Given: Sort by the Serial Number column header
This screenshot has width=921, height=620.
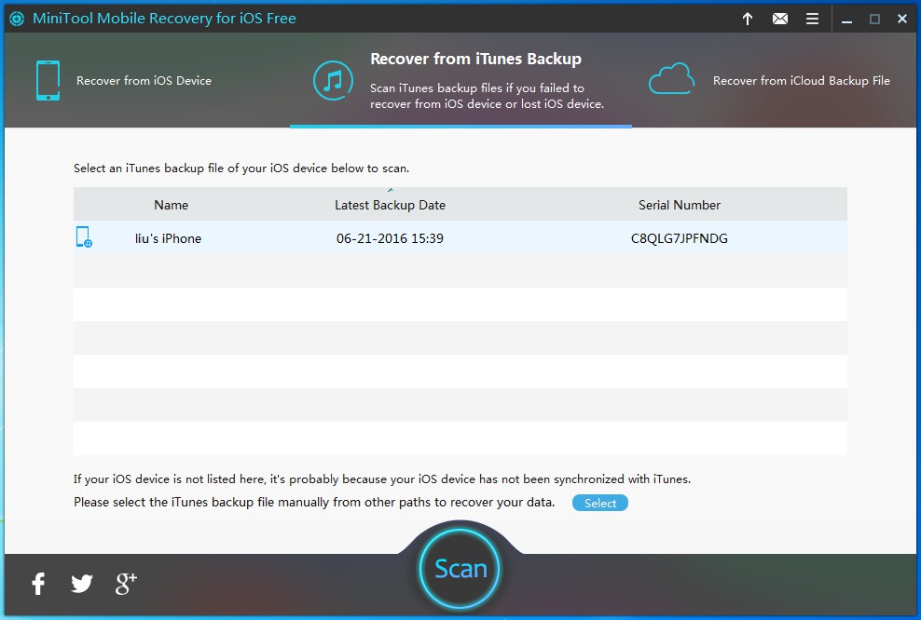Looking at the screenshot, I should pyautogui.click(x=679, y=205).
